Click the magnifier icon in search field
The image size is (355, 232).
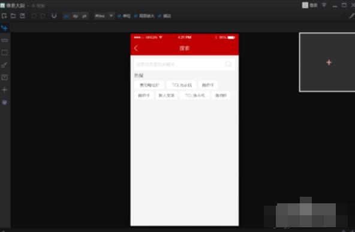228,64
